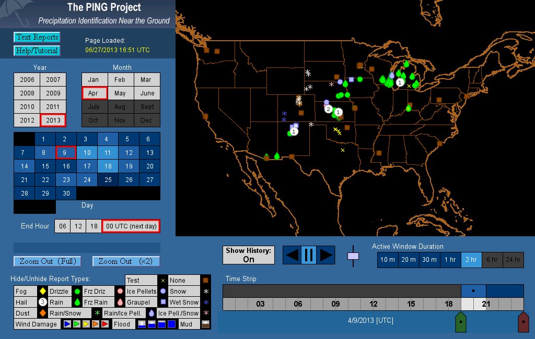
Task: Set active window duration to 1 hr
Action: [x=449, y=260]
